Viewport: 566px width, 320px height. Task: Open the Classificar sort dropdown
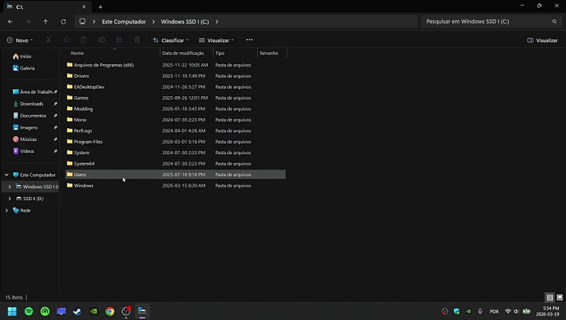(171, 40)
